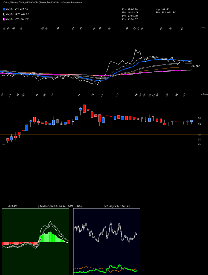The height and width of the screenshot is (275, 208).
Task: Click the ADX indicator chart panel
Action: (x=106, y=242)
